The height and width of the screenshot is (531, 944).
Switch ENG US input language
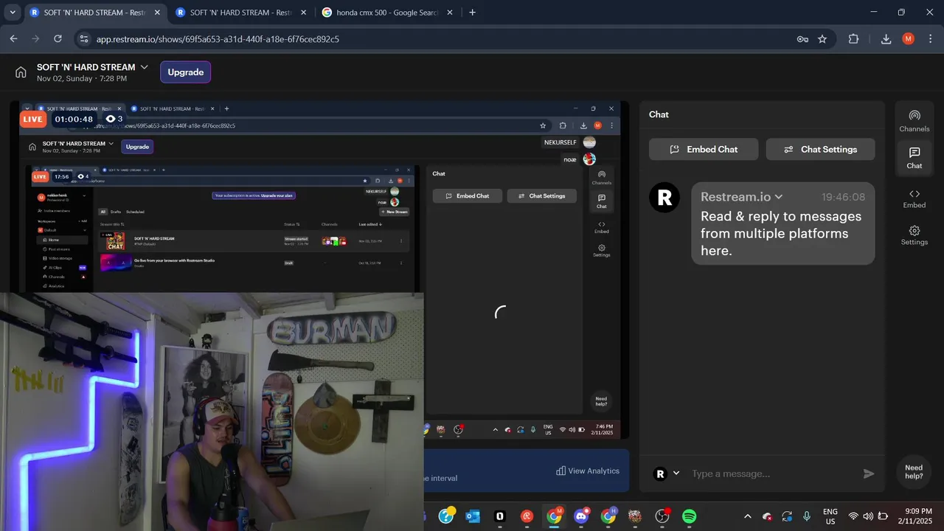(830, 516)
